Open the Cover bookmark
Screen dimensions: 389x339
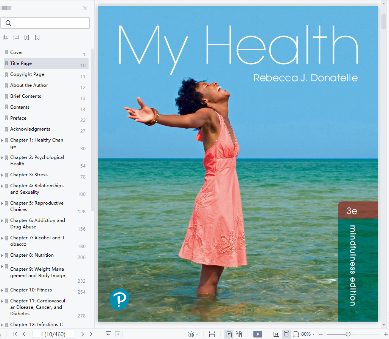pos(17,52)
